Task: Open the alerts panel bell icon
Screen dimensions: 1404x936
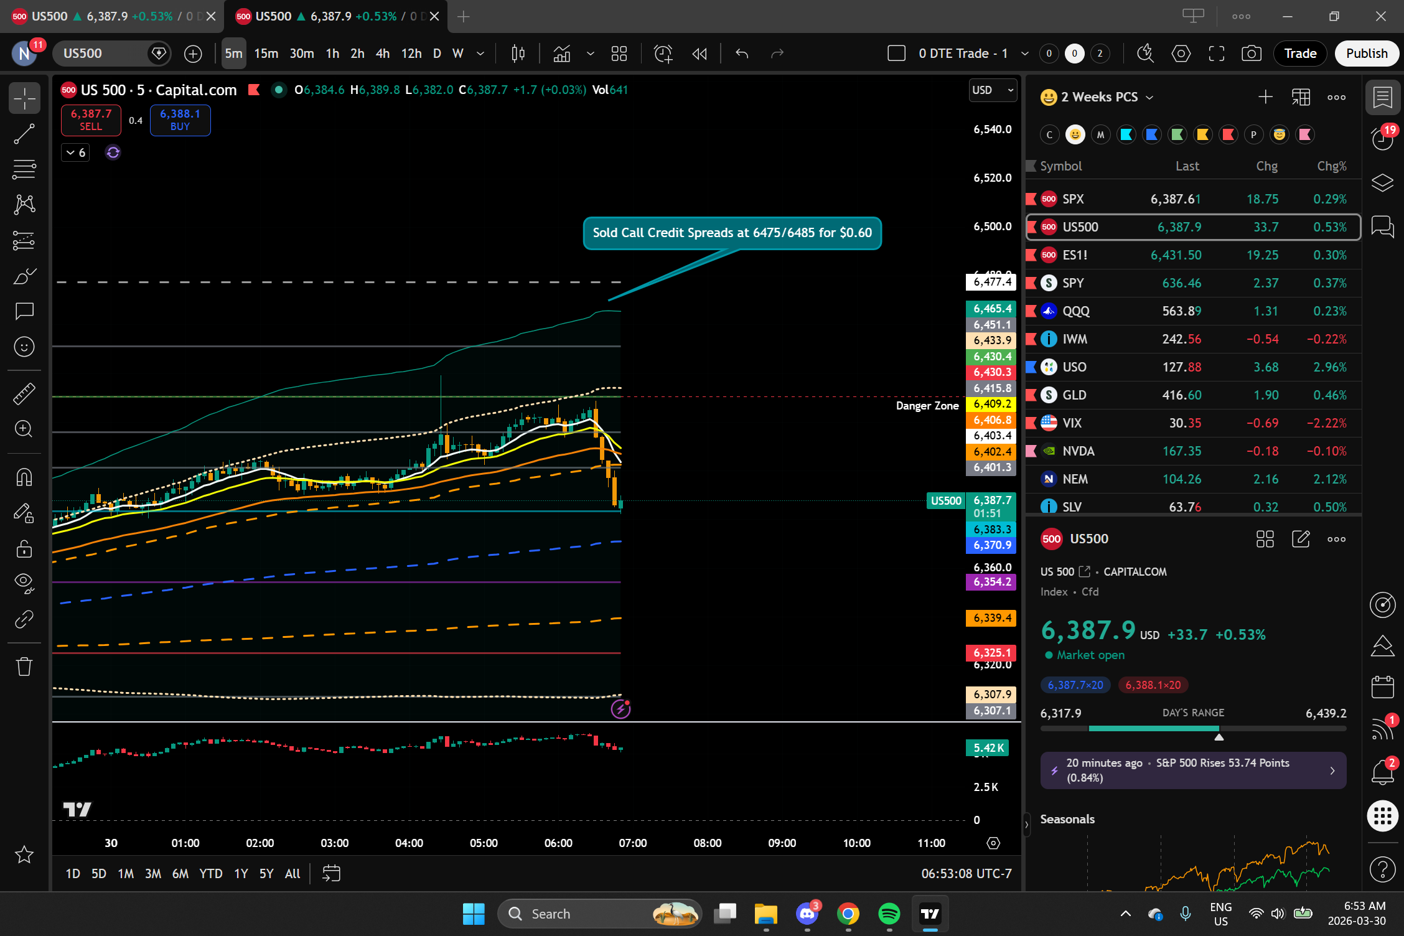Action: click(x=1382, y=772)
